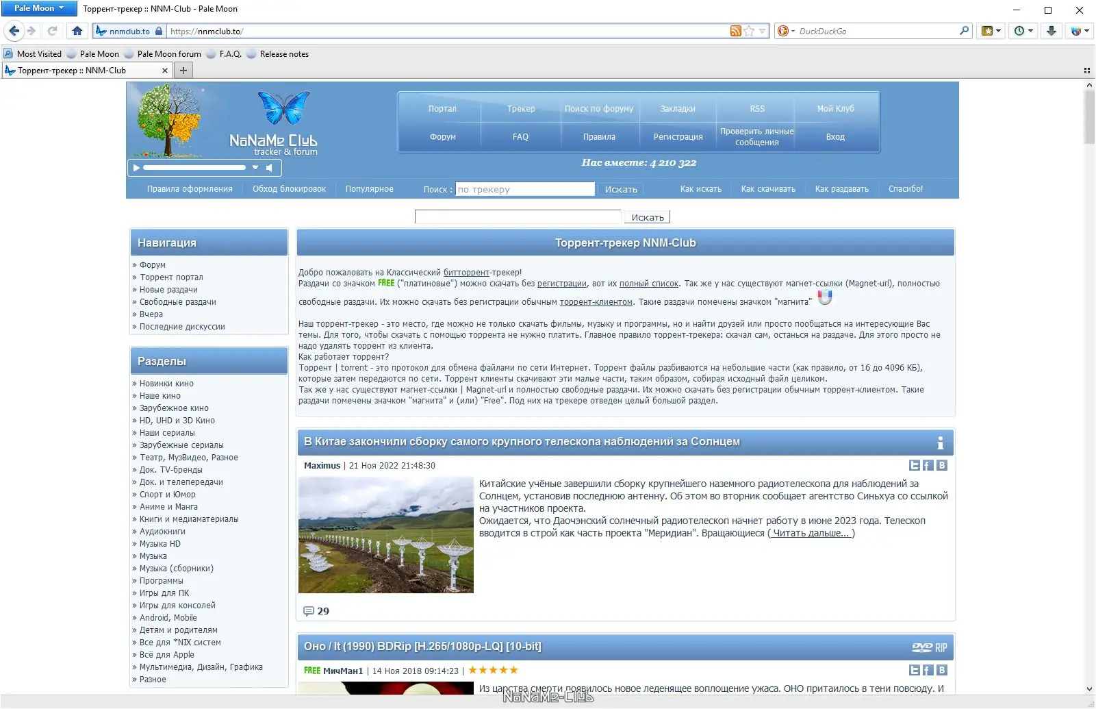Open the Release notes bookmark
Screen dimensions: 1096x709
[x=278, y=54]
